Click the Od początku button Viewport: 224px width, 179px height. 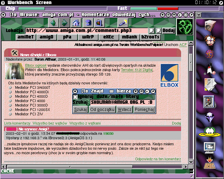pyautogui.click(x=102, y=110)
